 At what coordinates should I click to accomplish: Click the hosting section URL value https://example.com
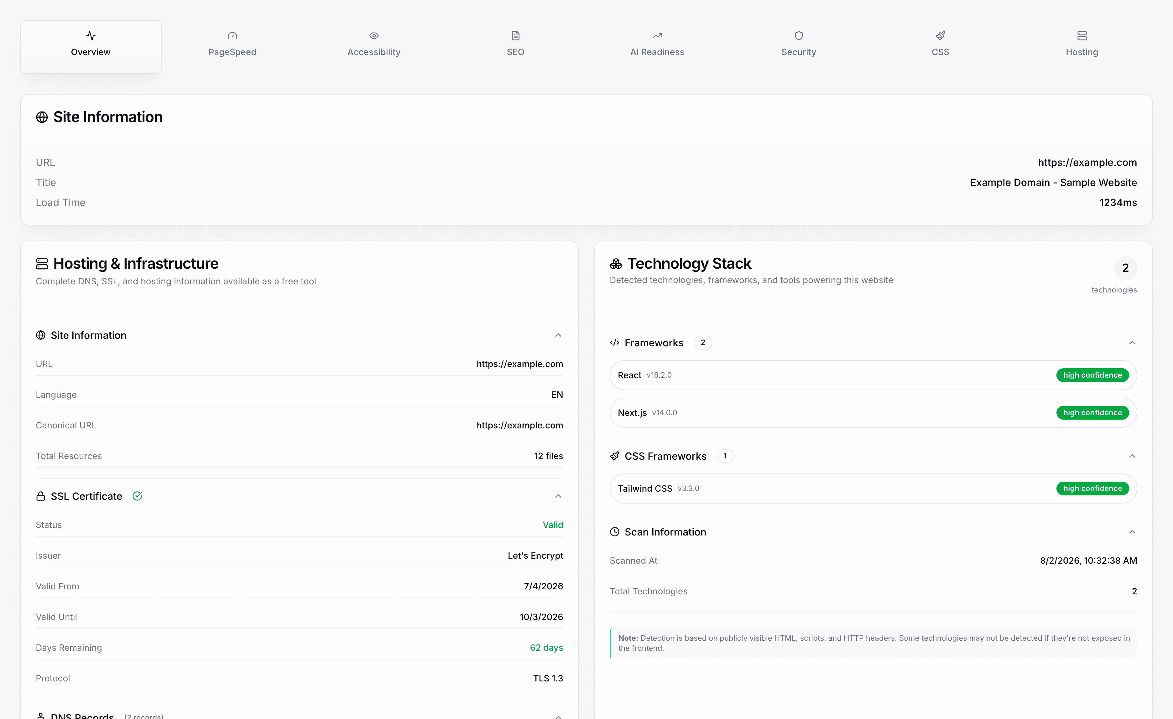(x=519, y=364)
